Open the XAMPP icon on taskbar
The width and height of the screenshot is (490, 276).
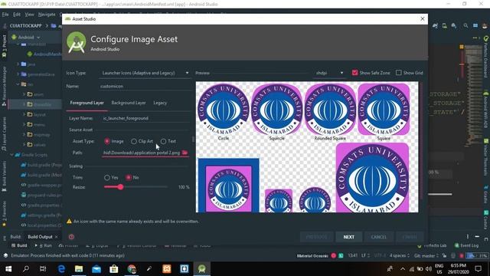click(x=167, y=269)
